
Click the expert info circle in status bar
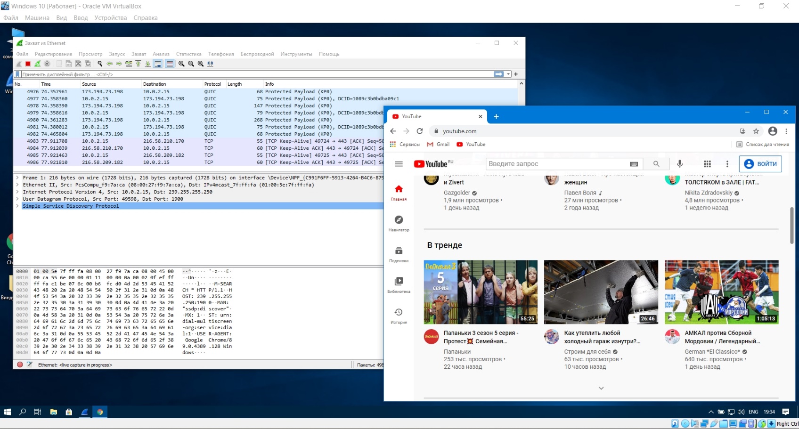[20, 364]
